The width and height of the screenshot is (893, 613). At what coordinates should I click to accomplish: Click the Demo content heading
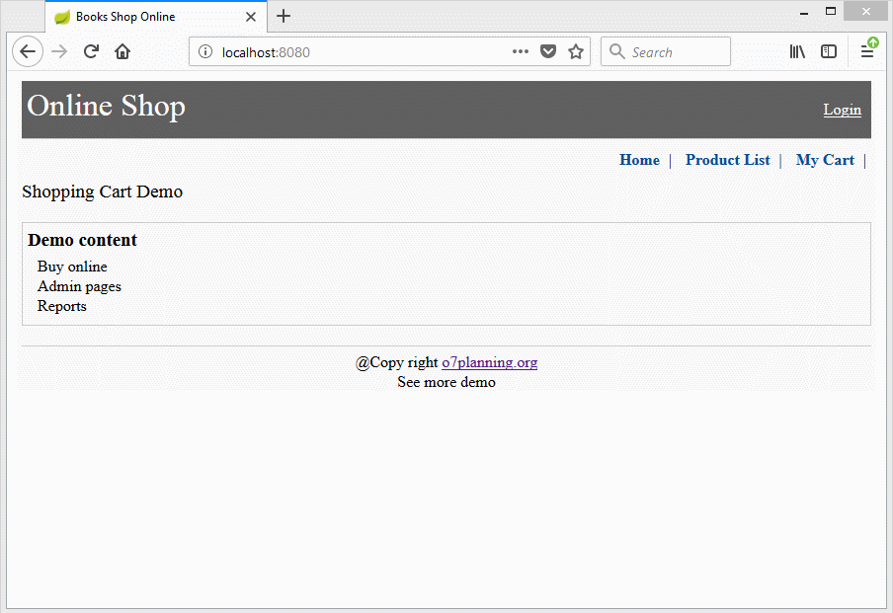tap(83, 240)
